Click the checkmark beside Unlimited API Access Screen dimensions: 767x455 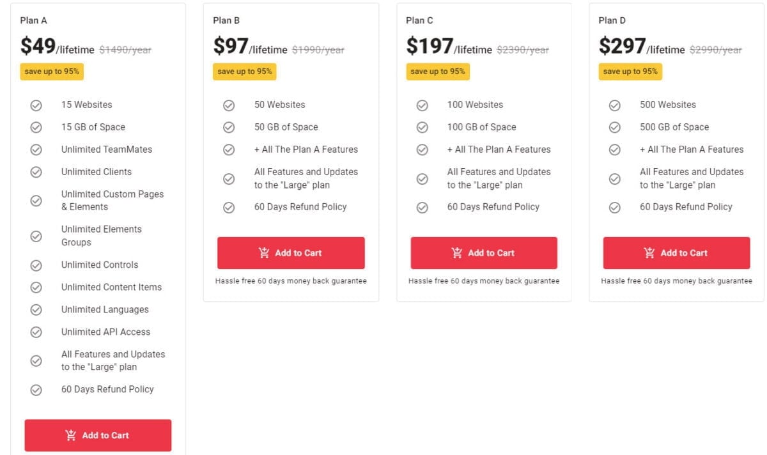[36, 332]
